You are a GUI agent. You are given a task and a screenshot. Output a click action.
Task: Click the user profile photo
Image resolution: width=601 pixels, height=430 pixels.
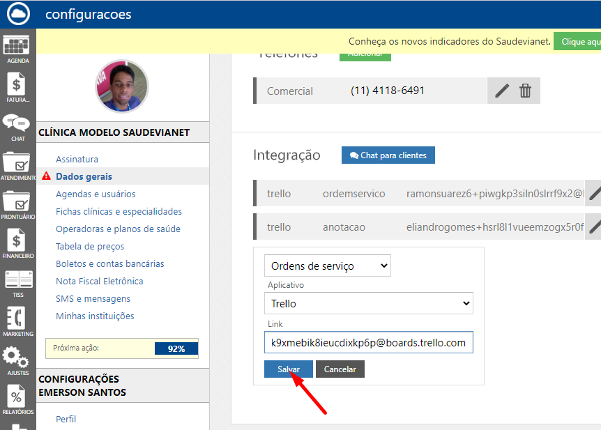point(122,86)
